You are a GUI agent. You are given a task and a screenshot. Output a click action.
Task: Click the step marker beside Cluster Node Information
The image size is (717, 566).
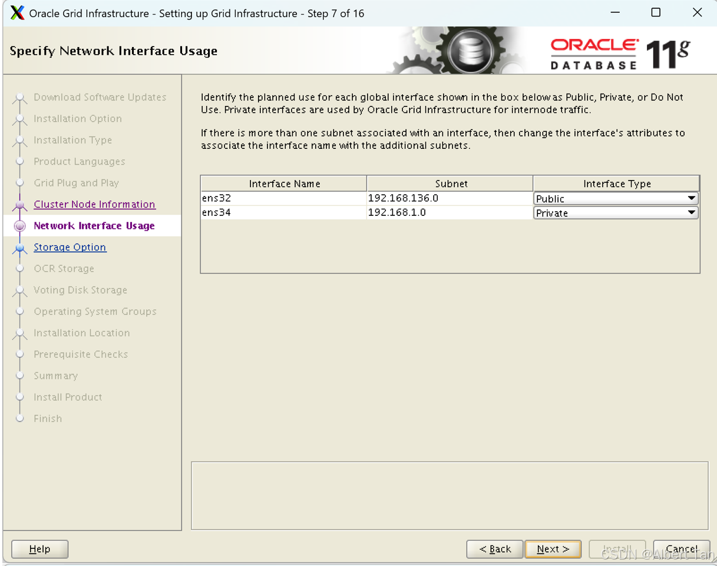coord(20,205)
